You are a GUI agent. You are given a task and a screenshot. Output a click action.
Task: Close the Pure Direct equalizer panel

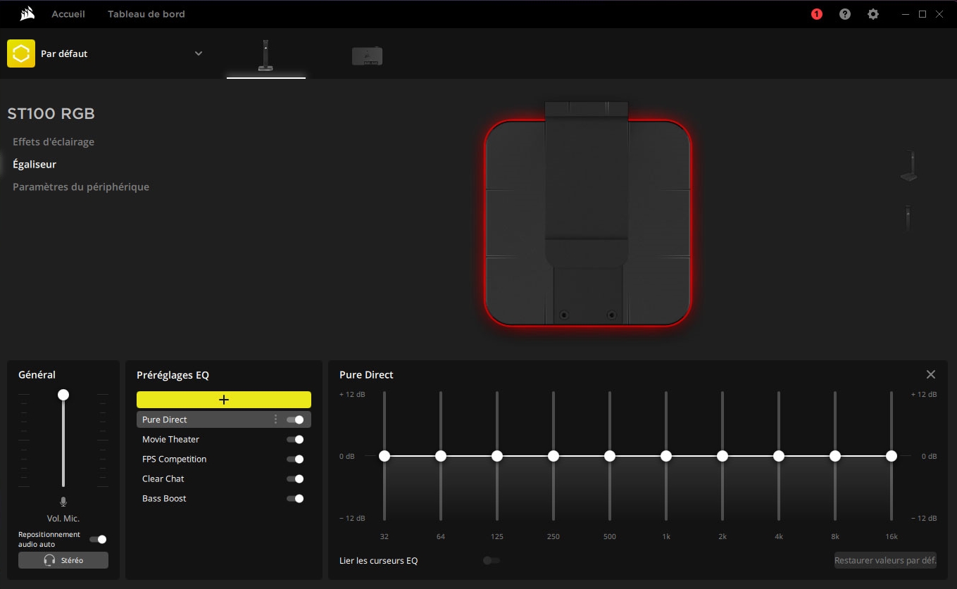click(x=931, y=374)
